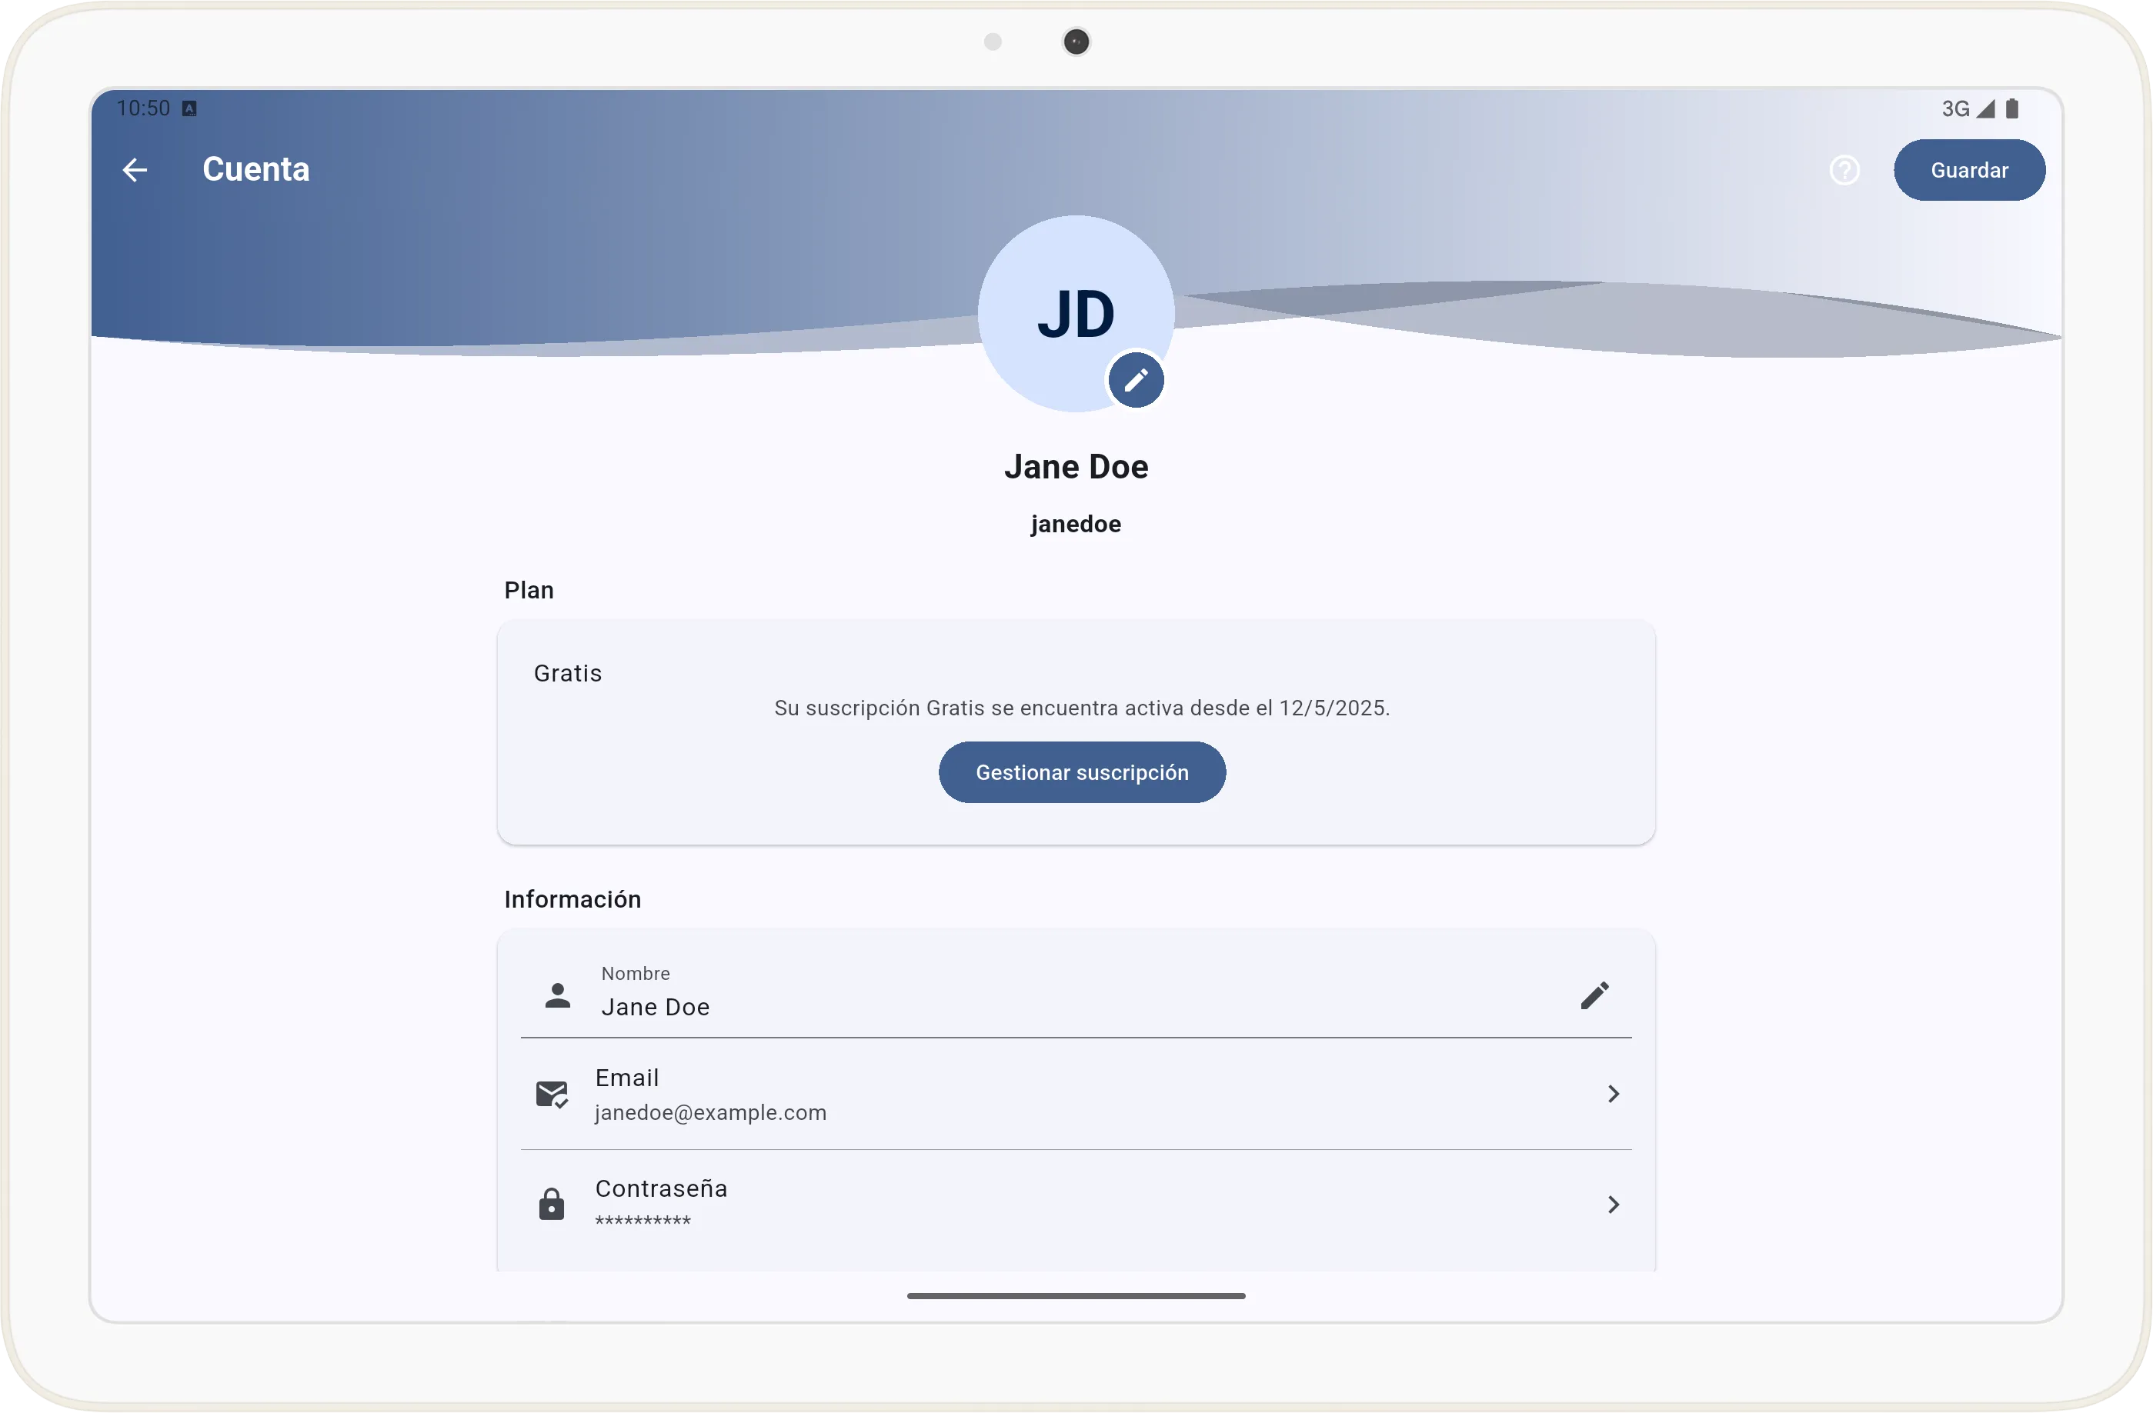Tap the person icon beside Nombre
The width and height of the screenshot is (2153, 1413).
557,995
